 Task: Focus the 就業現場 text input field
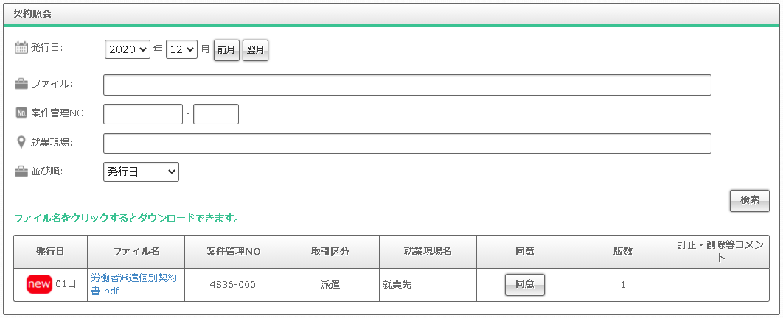coord(407,144)
